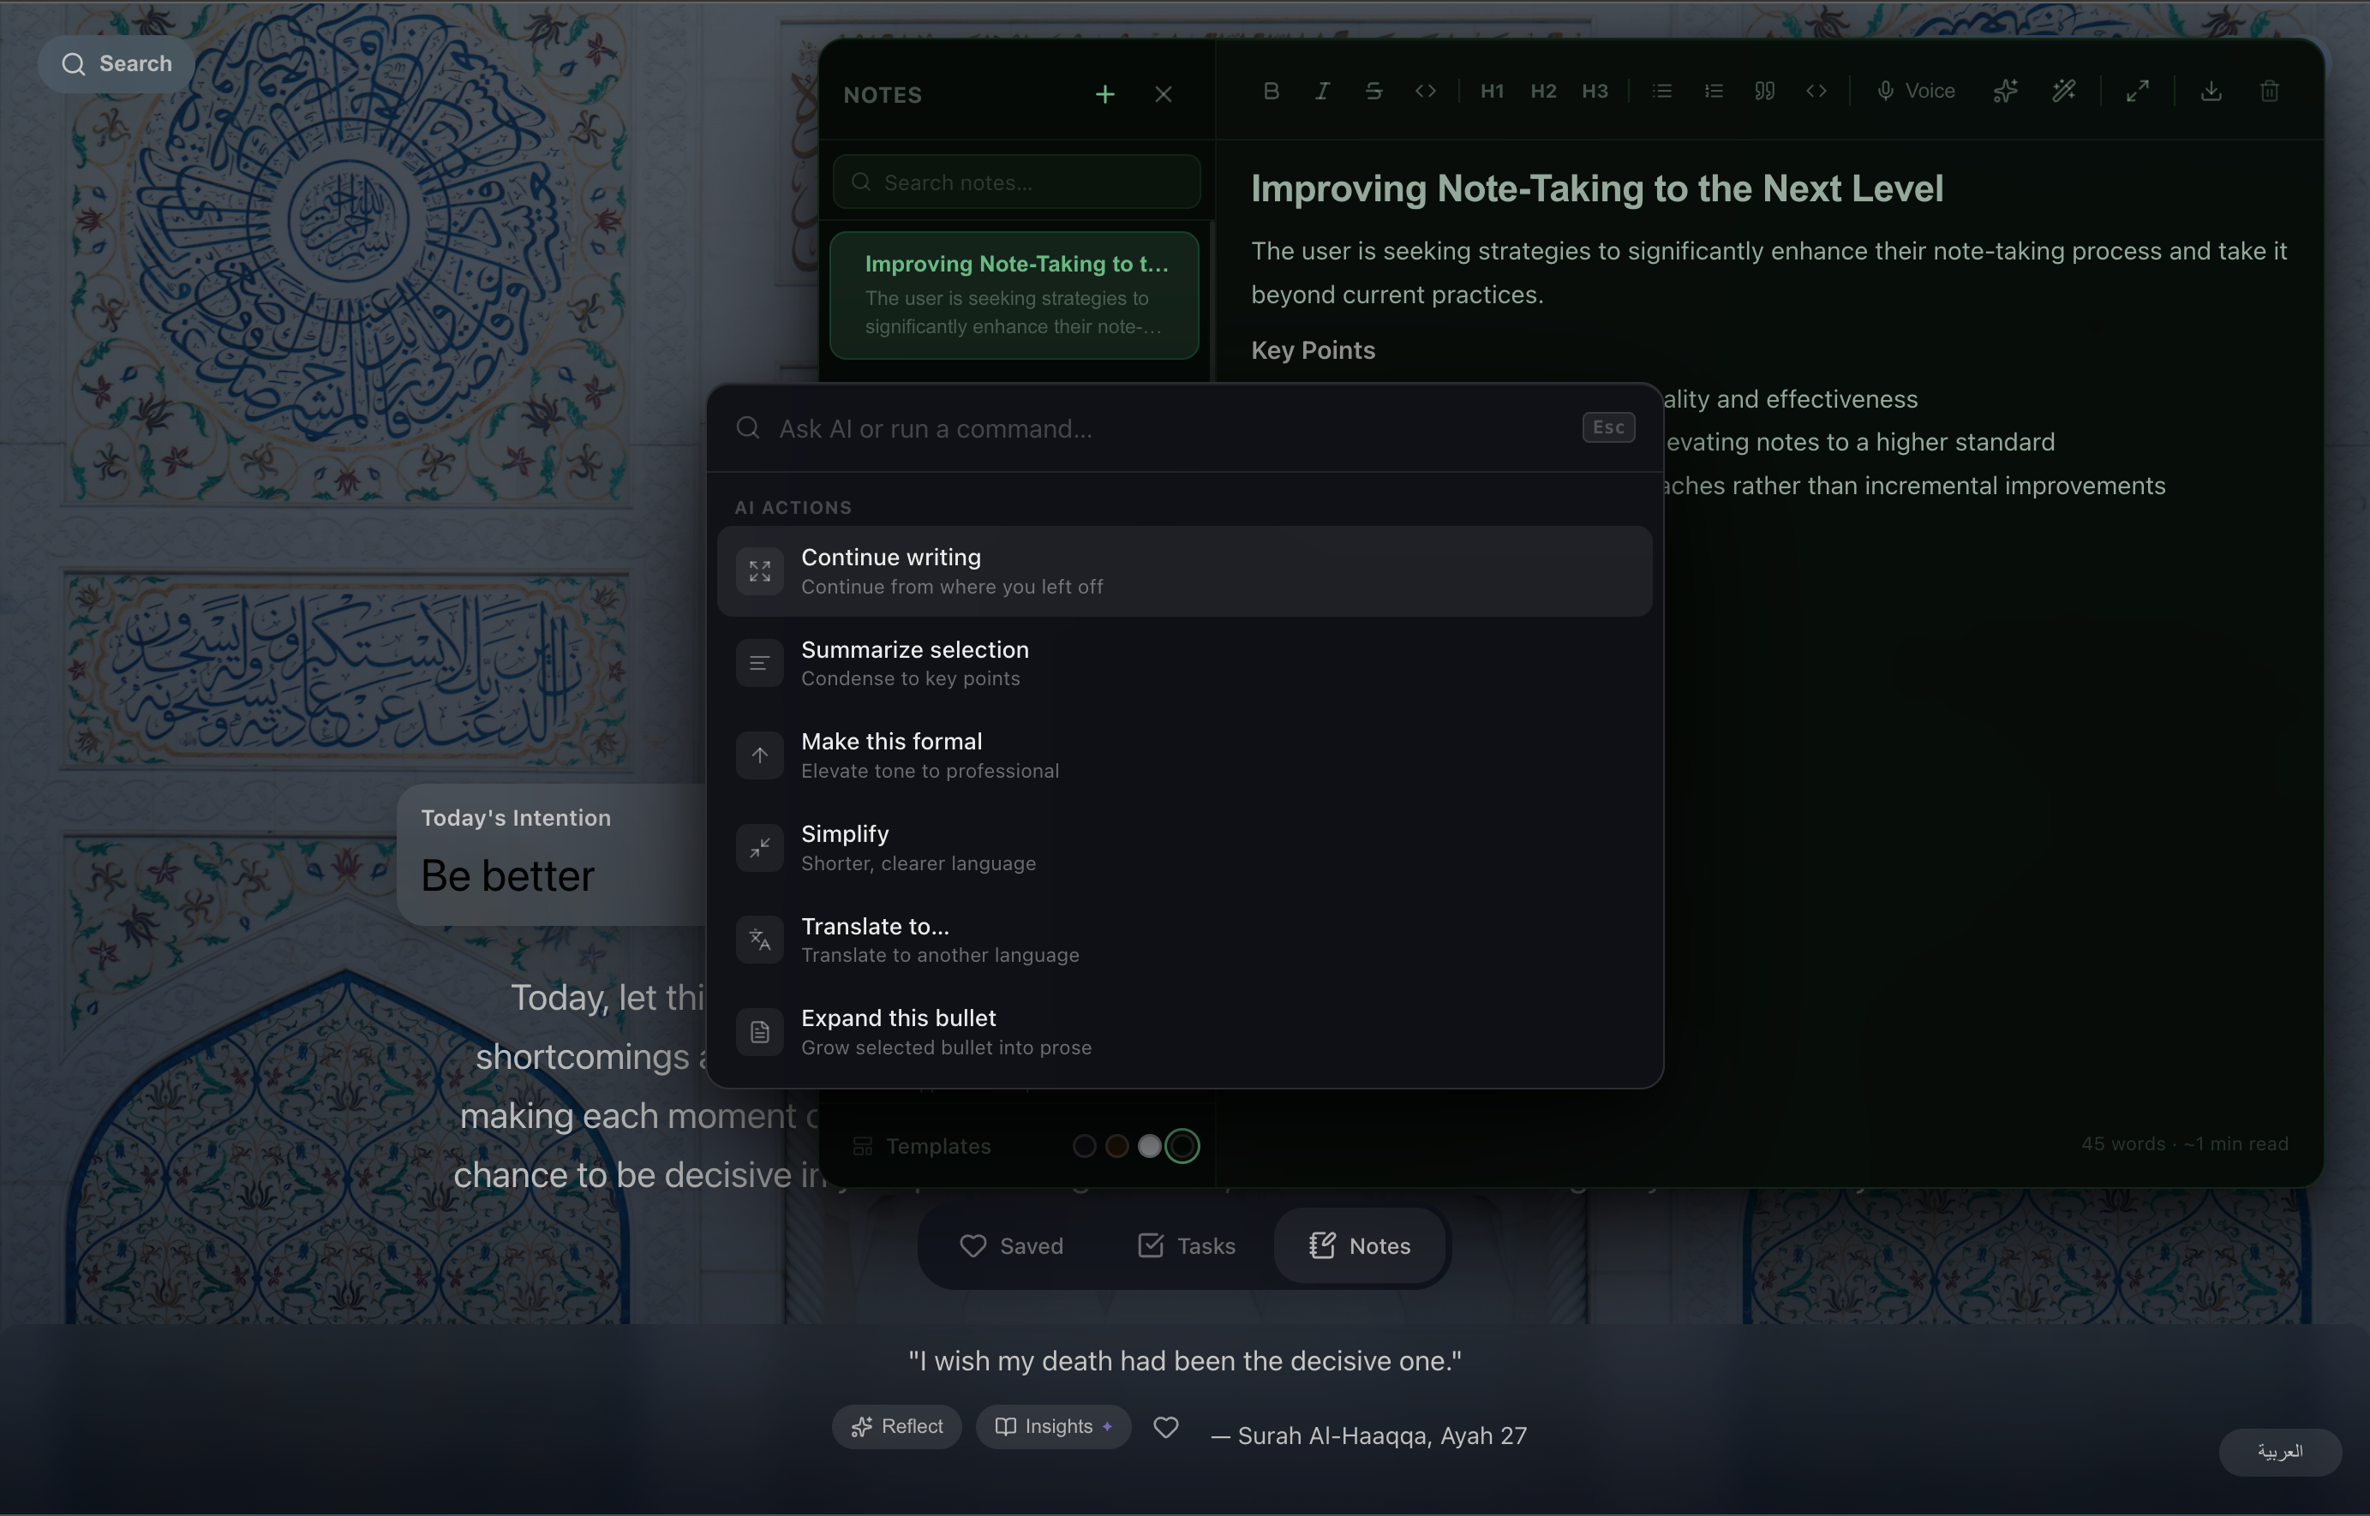Apply H1 heading style
This screenshot has height=1516, width=2370.
click(x=1492, y=92)
